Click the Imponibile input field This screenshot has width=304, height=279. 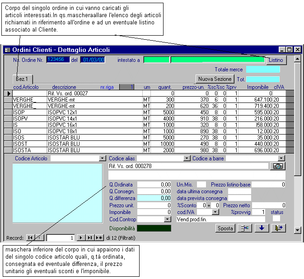154,212
